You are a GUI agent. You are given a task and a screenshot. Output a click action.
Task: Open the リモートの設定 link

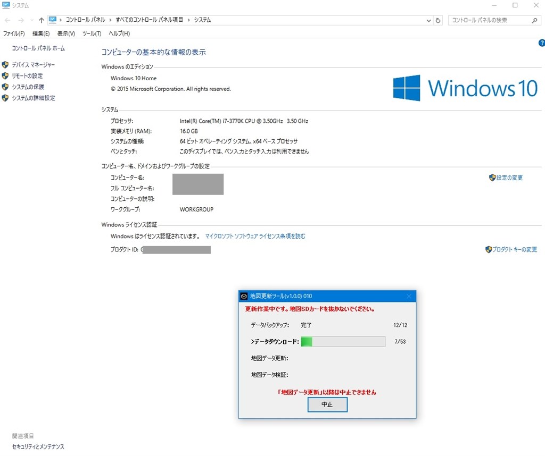(27, 76)
